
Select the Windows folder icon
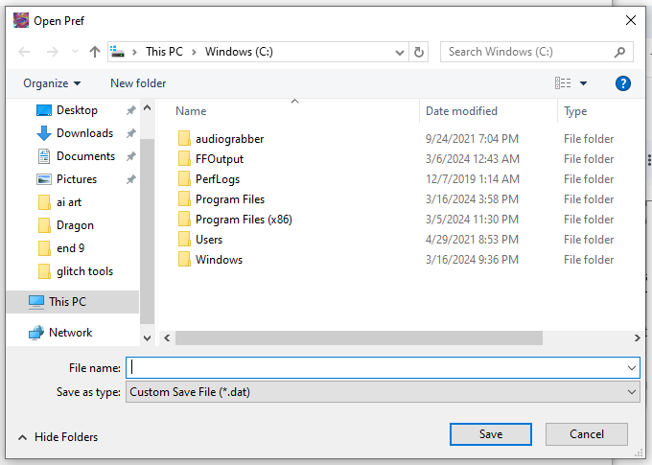pyautogui.click(x=184, y=260)
